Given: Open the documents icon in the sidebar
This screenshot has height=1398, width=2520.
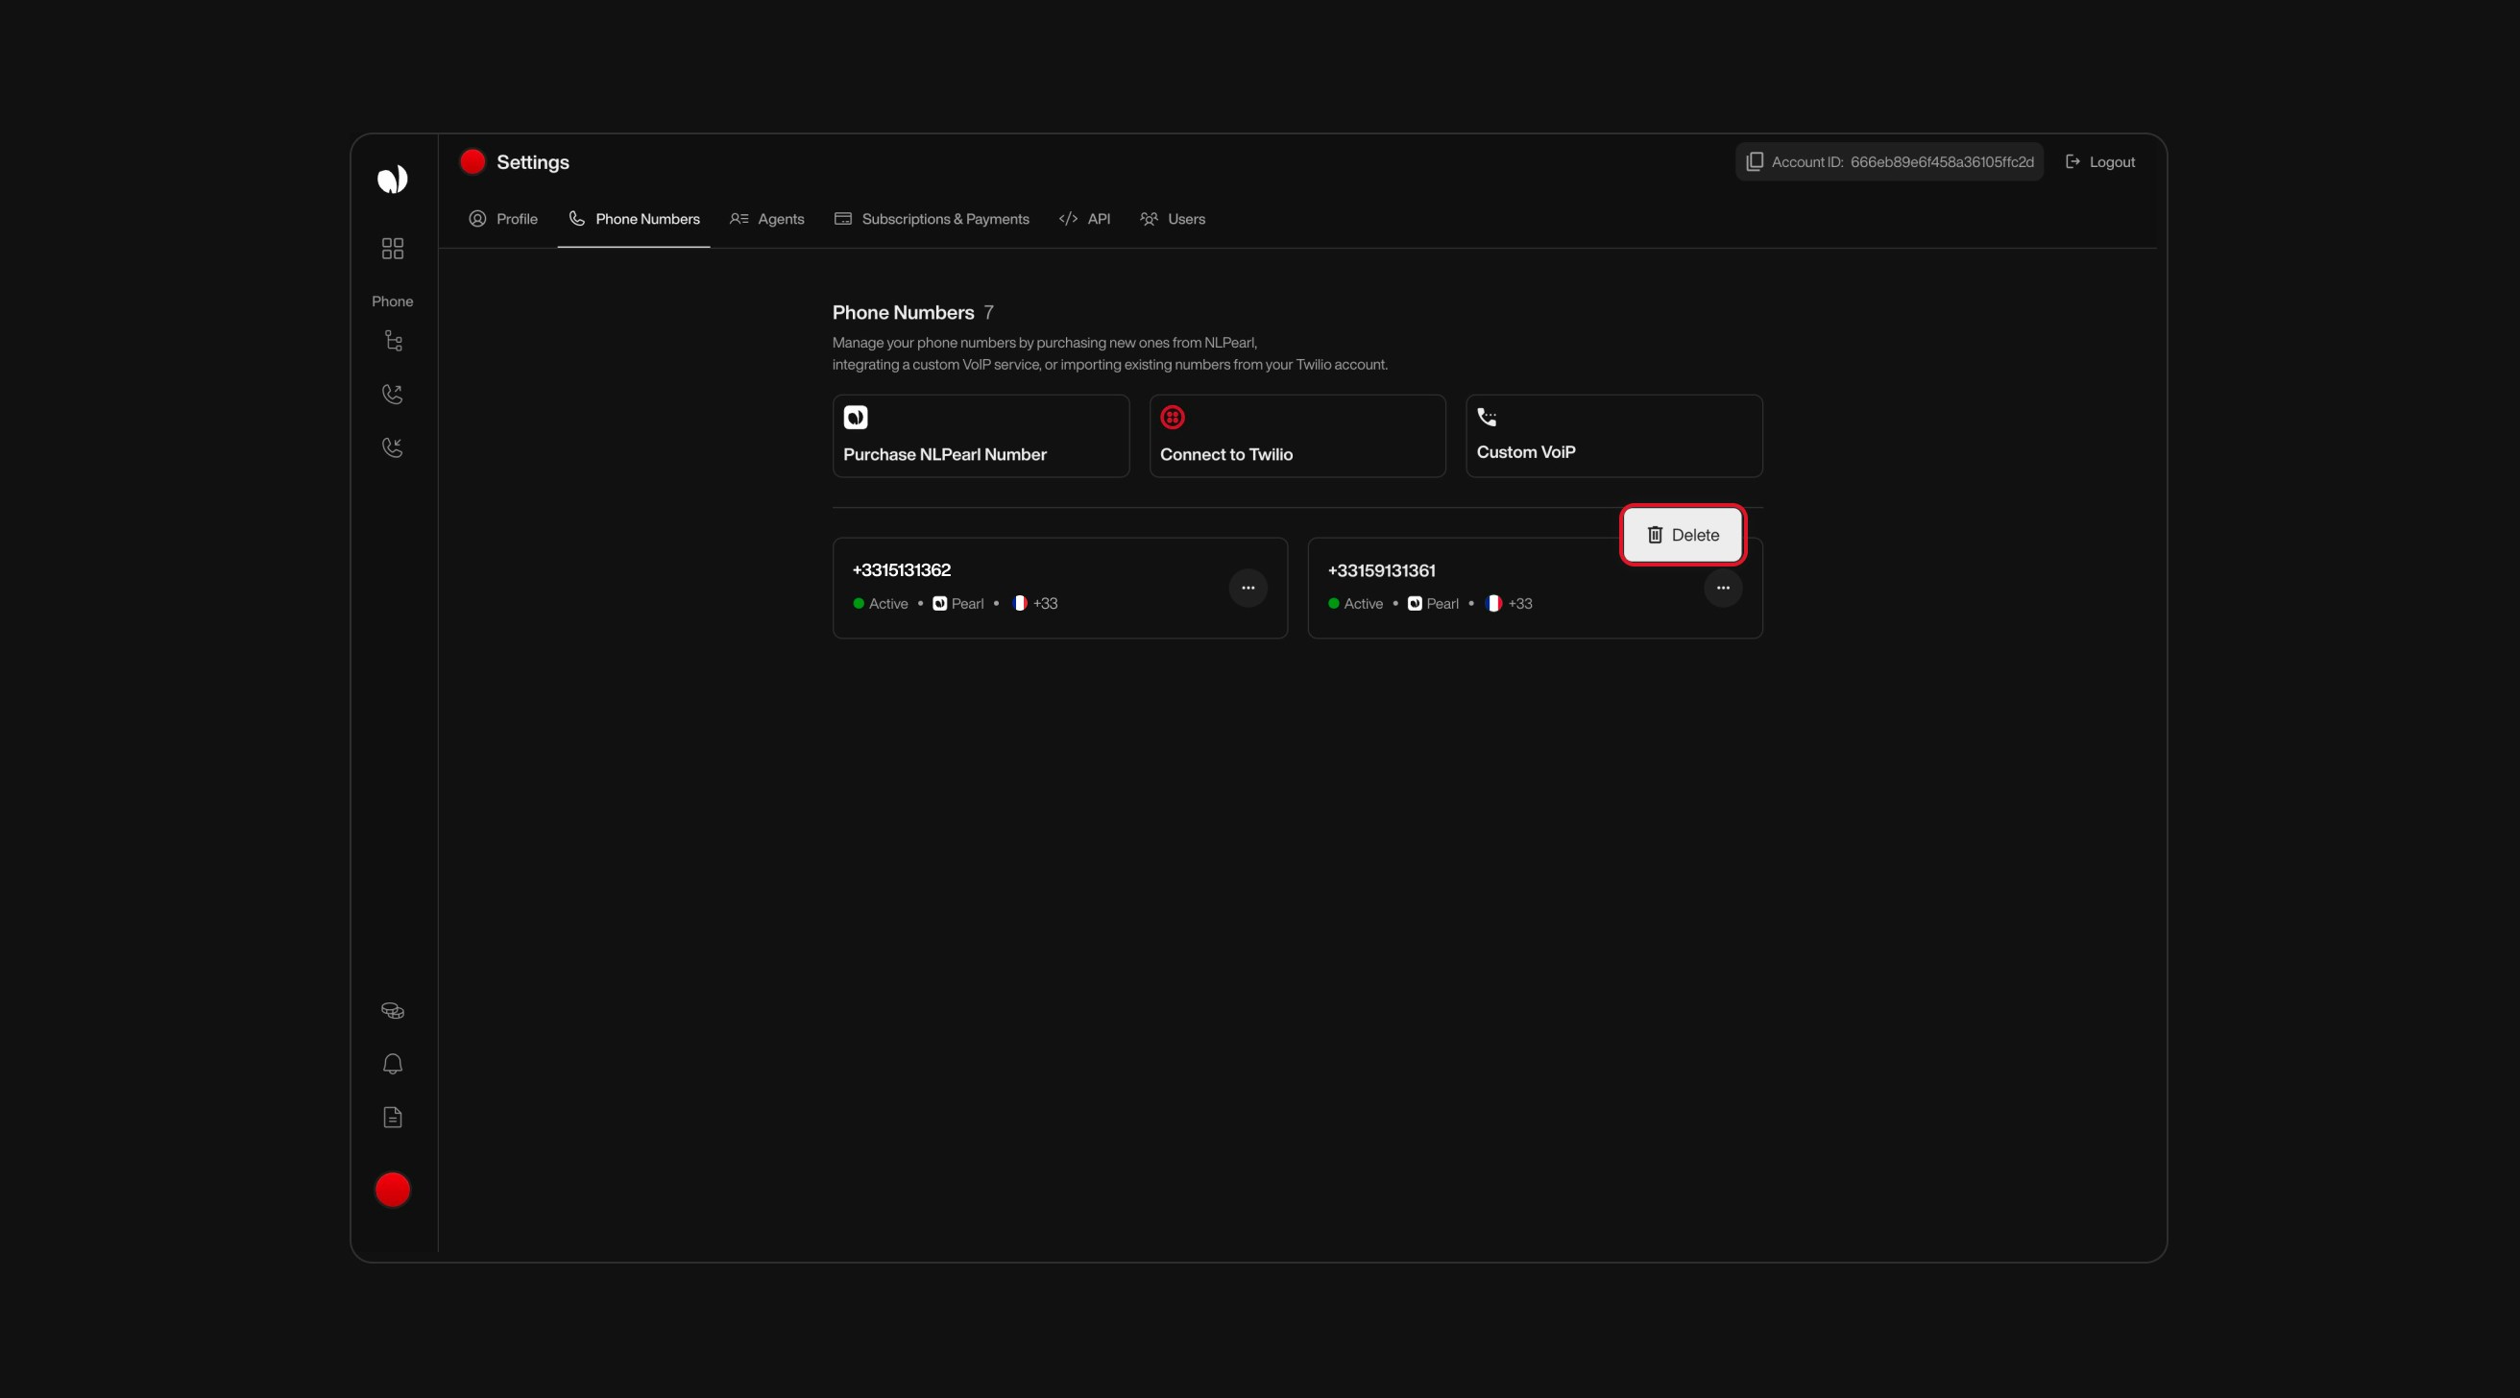Looking at the screenshot, I should click(392, 1118).
